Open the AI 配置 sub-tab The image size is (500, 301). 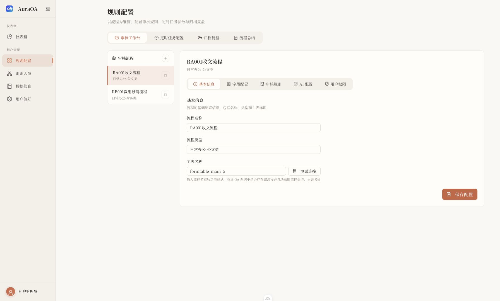coord(303,84)
